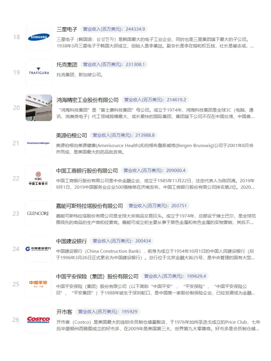
Task: Open the 鸿海精密 building photo thumbnail
Action: point(39,108)
